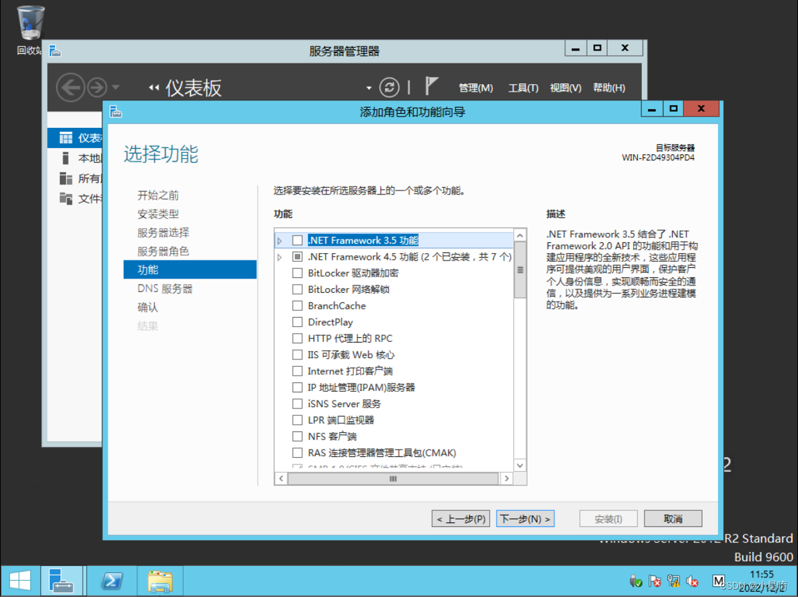Screen dimensions: 798x597
Task: Open the Recycle Bin on the desktop
Action: click(30, 24)
